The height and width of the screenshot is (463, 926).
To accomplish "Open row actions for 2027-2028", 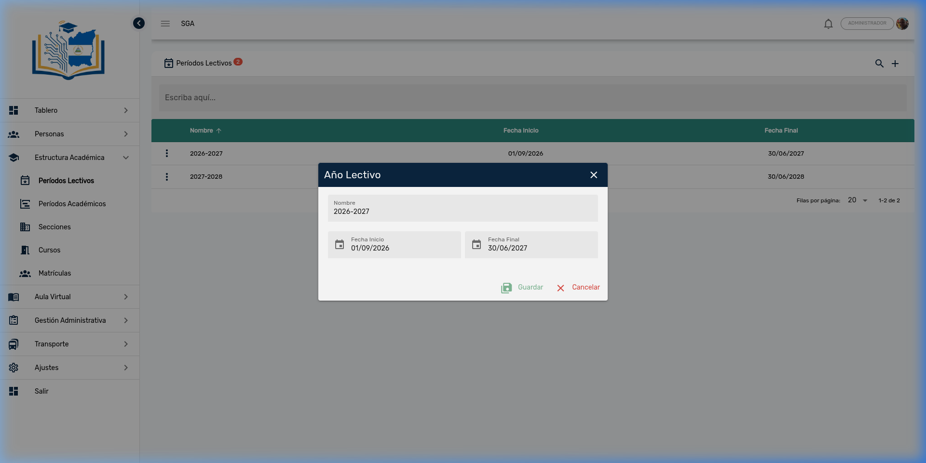I will pyautogui.click(x=167, y=177).
